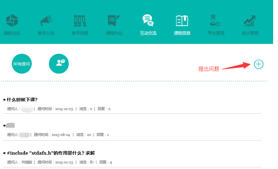Open 课程作业 notepad-and-pencil icon
278x169 pixels.
coord(114,20)
